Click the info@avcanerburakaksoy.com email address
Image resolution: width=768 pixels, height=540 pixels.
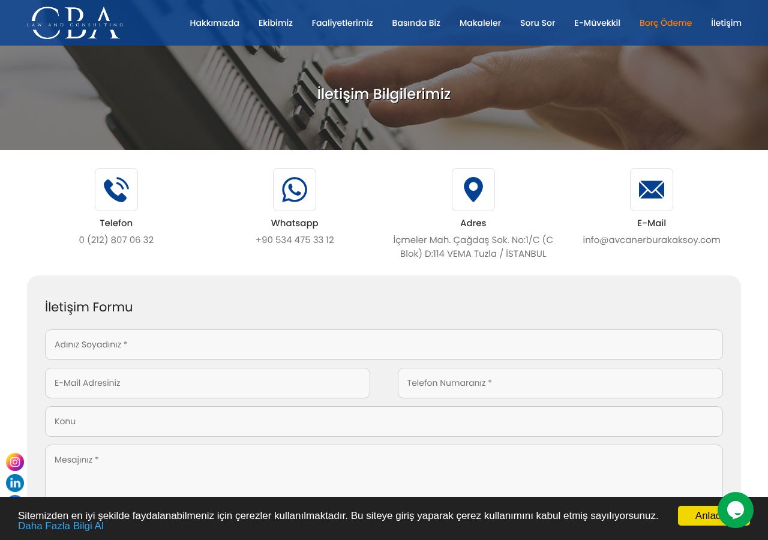[652, 240]
